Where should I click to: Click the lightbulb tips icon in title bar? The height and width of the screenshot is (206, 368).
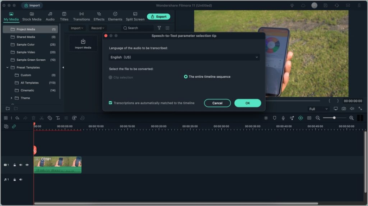[x=292, y=5]
